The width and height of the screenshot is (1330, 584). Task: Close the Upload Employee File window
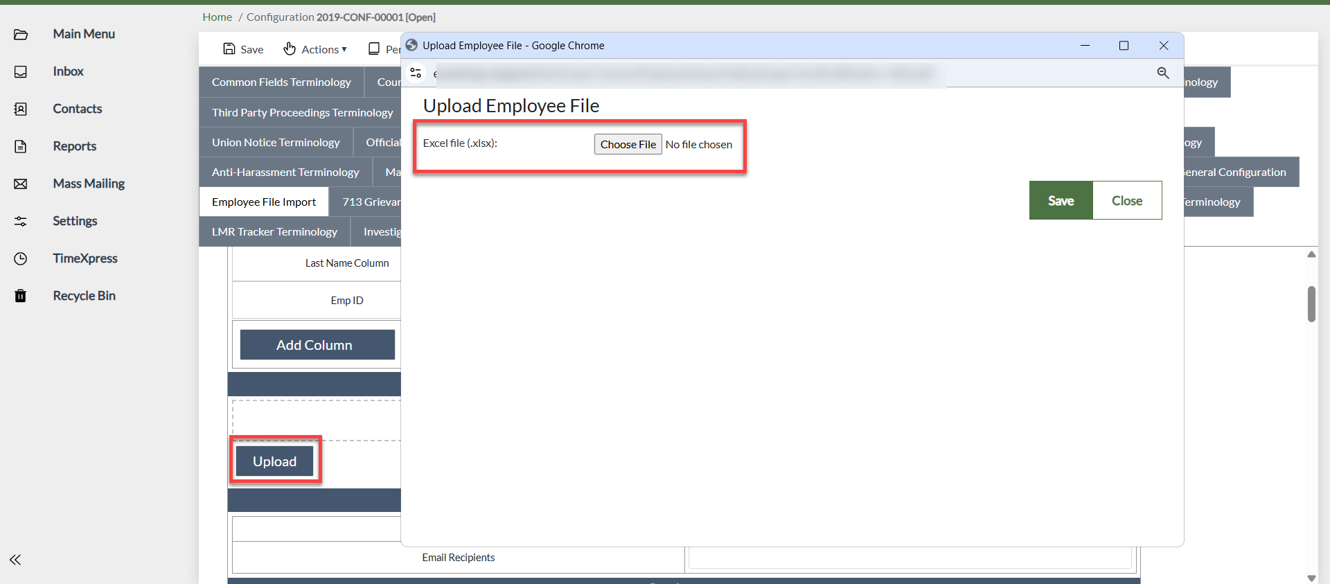click(1164, 45)
